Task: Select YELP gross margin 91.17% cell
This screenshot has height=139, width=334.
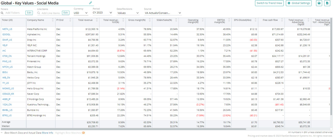Action: click(139, 45)
